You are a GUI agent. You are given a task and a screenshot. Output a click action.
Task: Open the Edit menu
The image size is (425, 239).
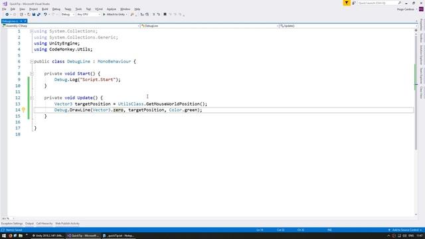pyautogui.click(x=13, y=9)
